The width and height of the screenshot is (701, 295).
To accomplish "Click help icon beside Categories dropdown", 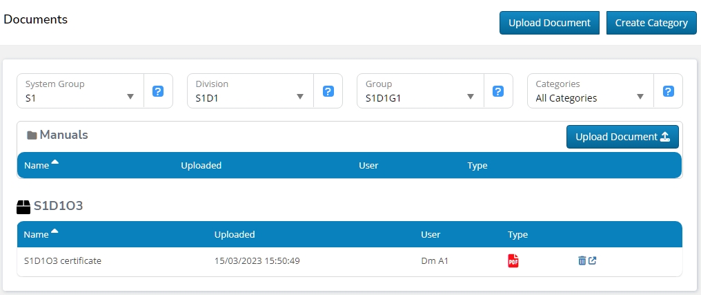I will [668, 91].
